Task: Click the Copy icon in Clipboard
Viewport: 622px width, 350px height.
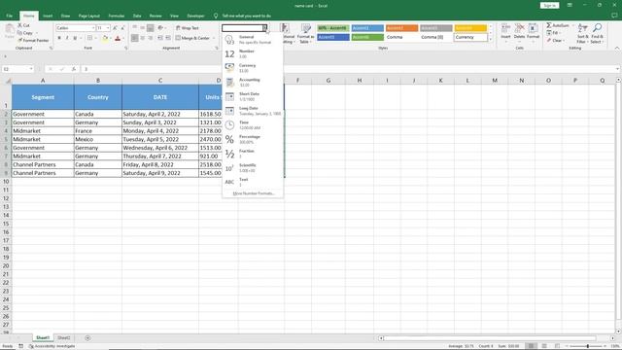Action: click(19, 33)
